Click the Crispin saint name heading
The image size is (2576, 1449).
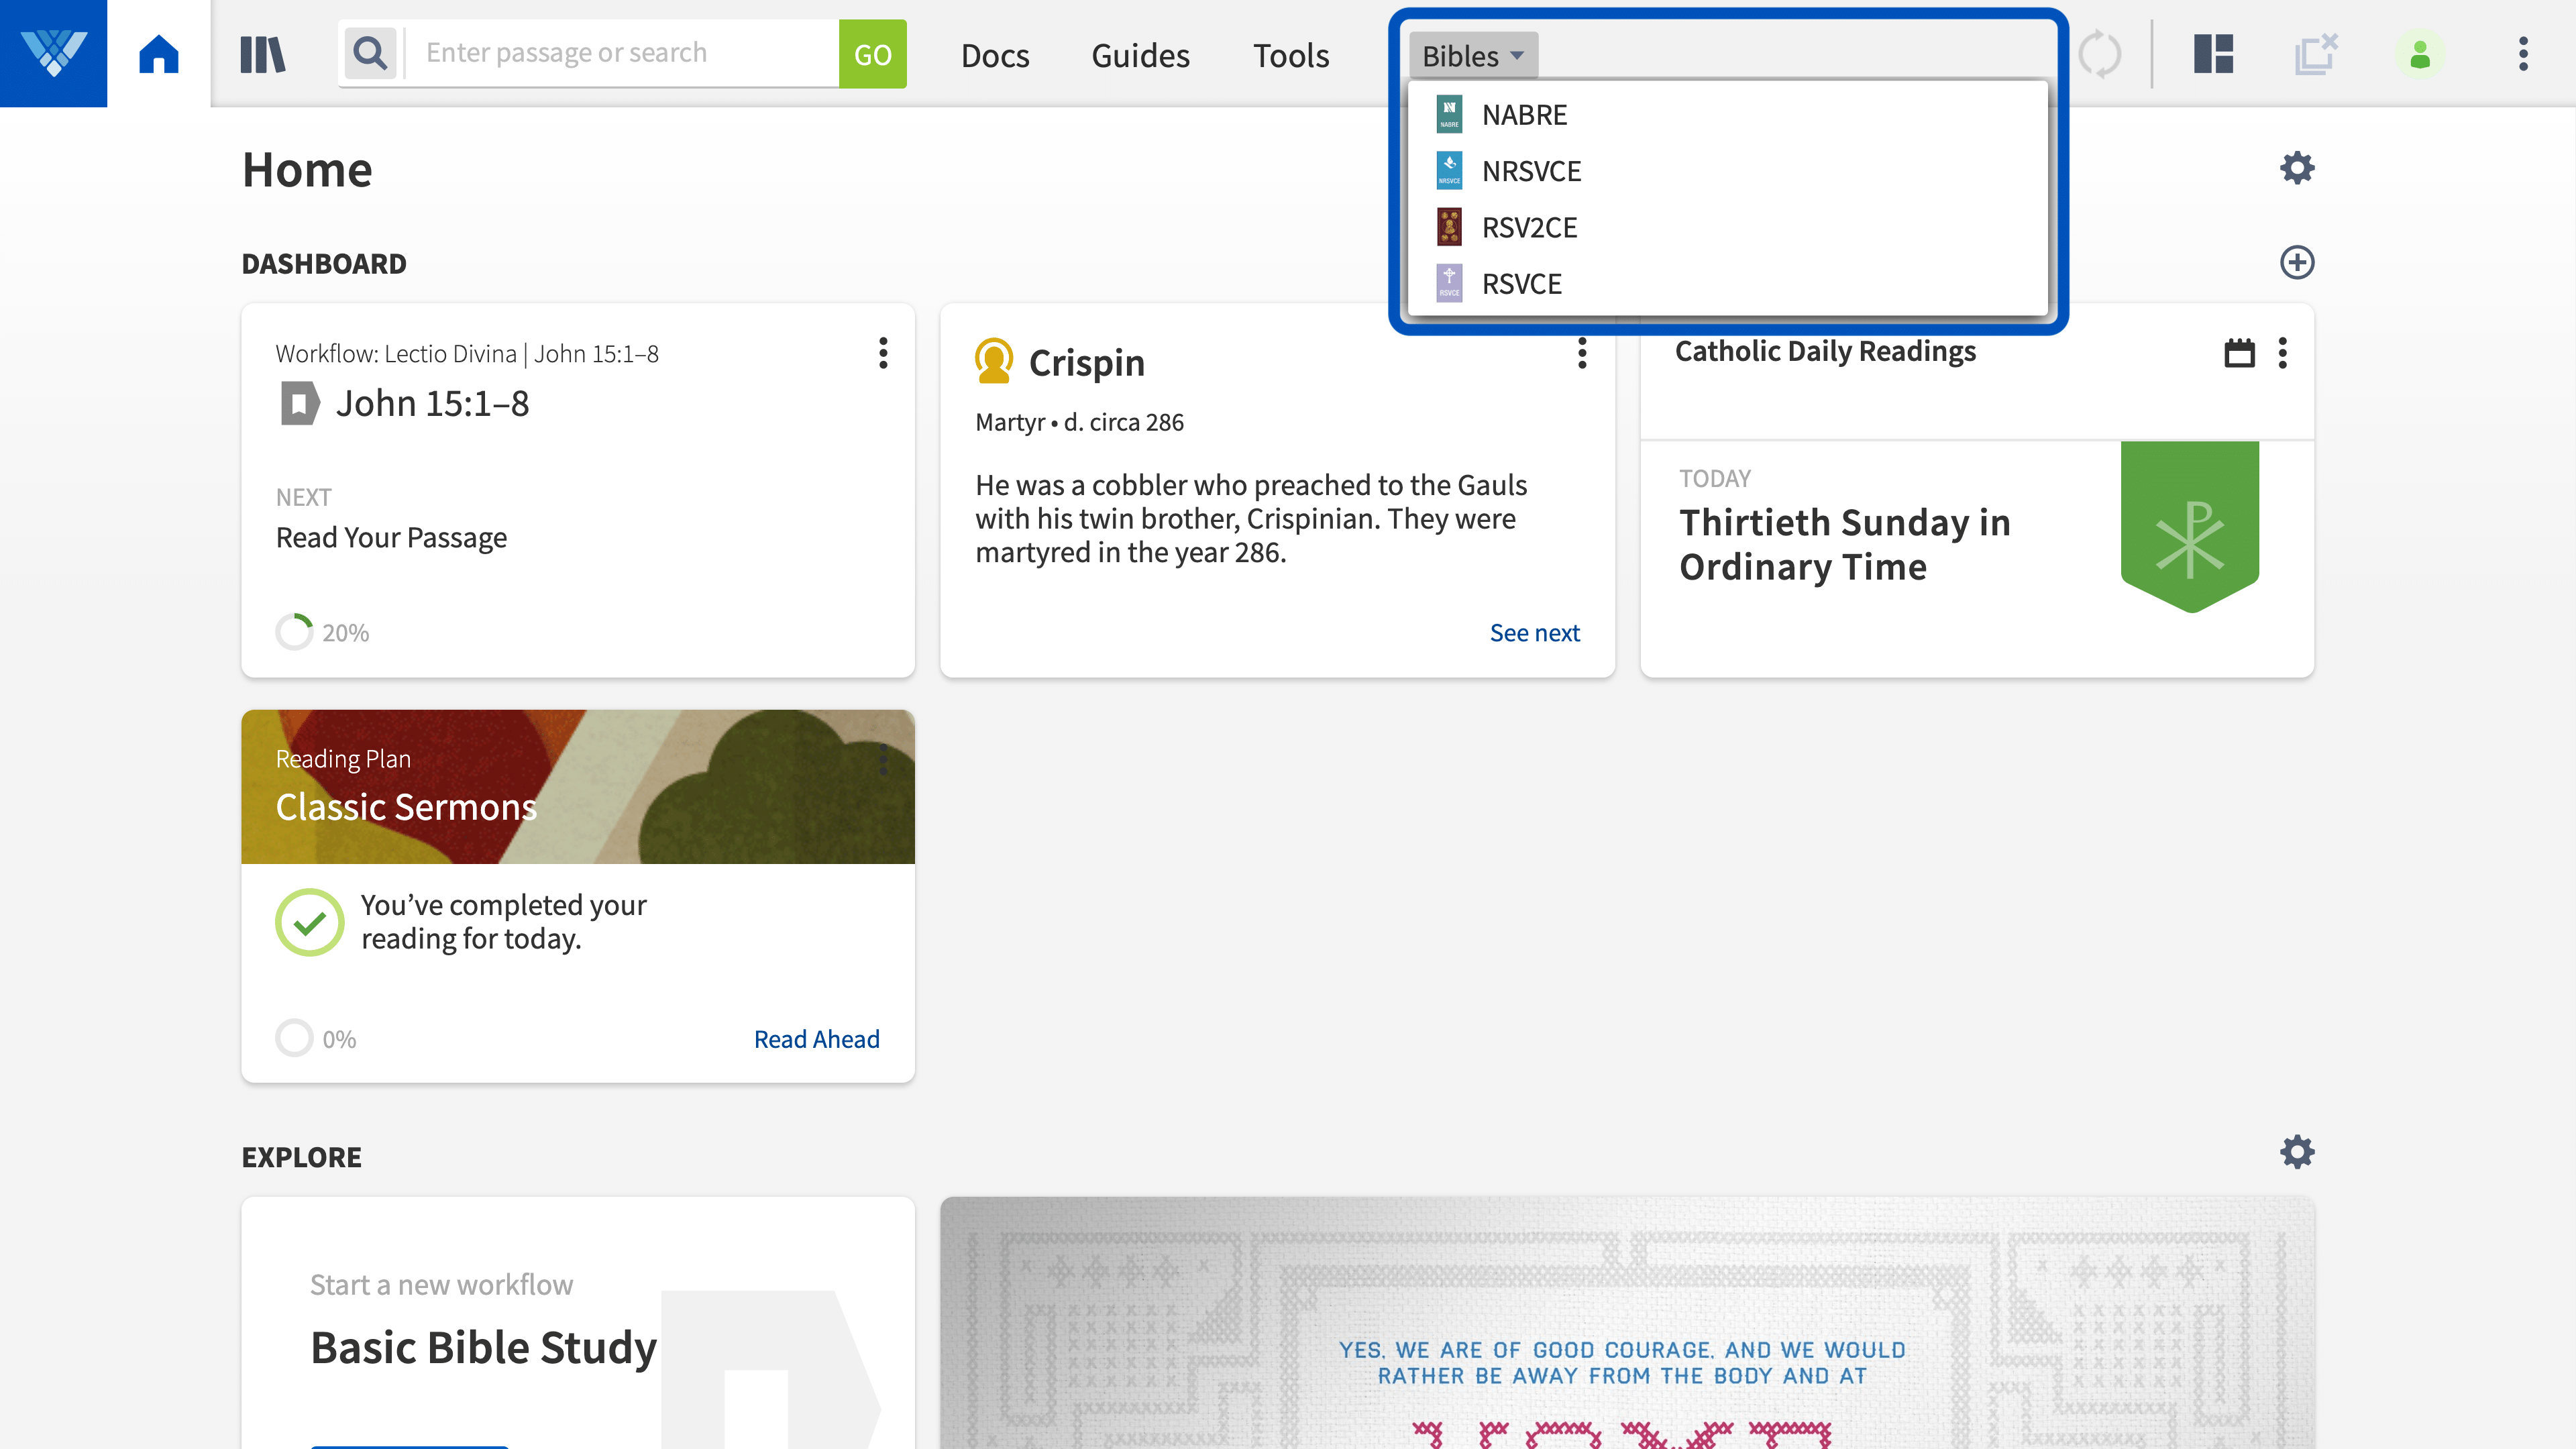click(x=1086, y=362)
